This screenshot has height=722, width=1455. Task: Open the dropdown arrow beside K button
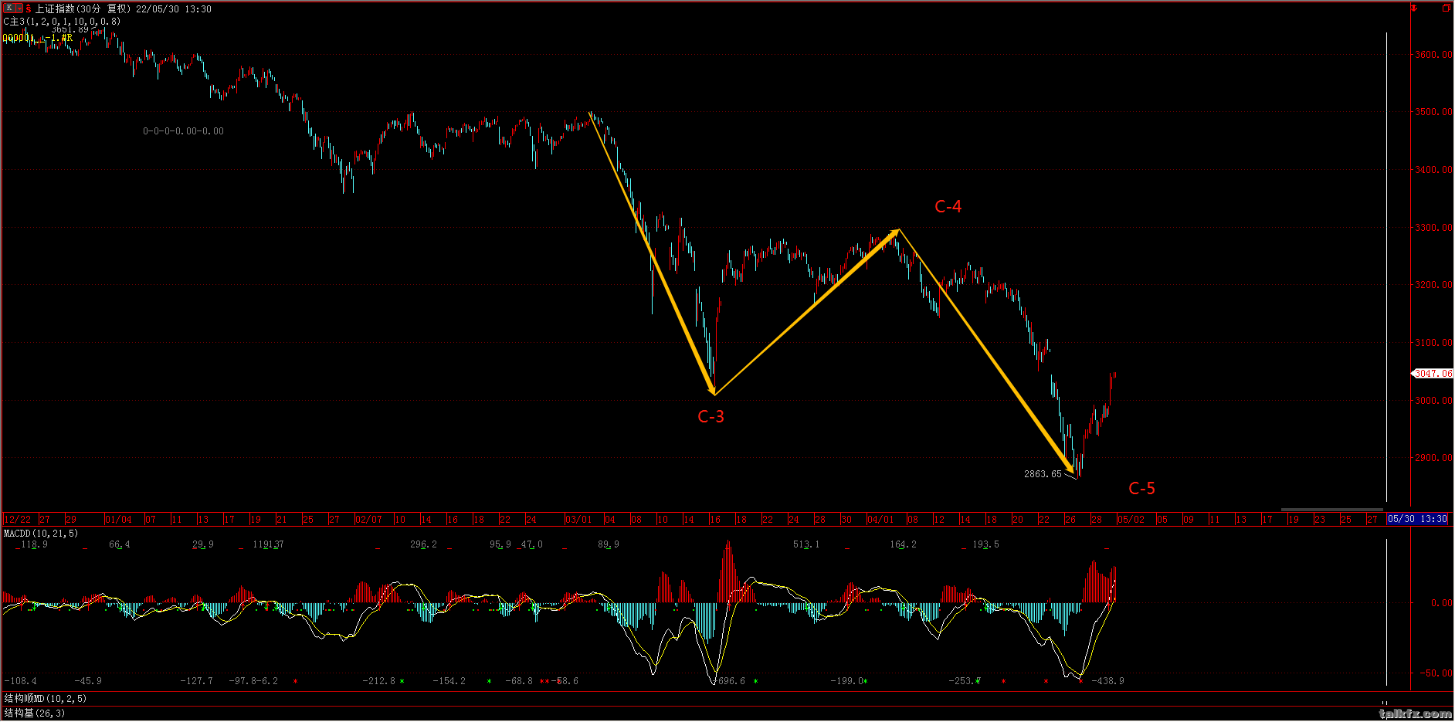coord(19,8)
